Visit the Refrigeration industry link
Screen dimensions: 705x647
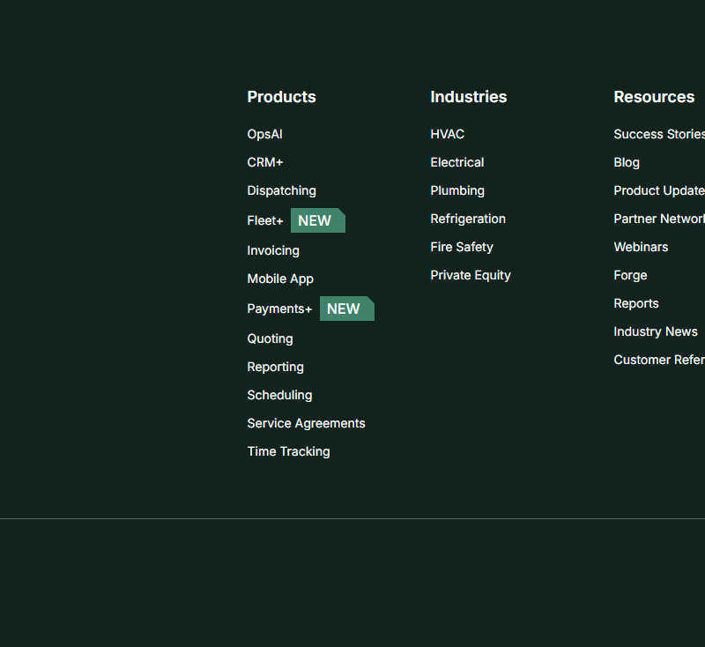(468, 219)
